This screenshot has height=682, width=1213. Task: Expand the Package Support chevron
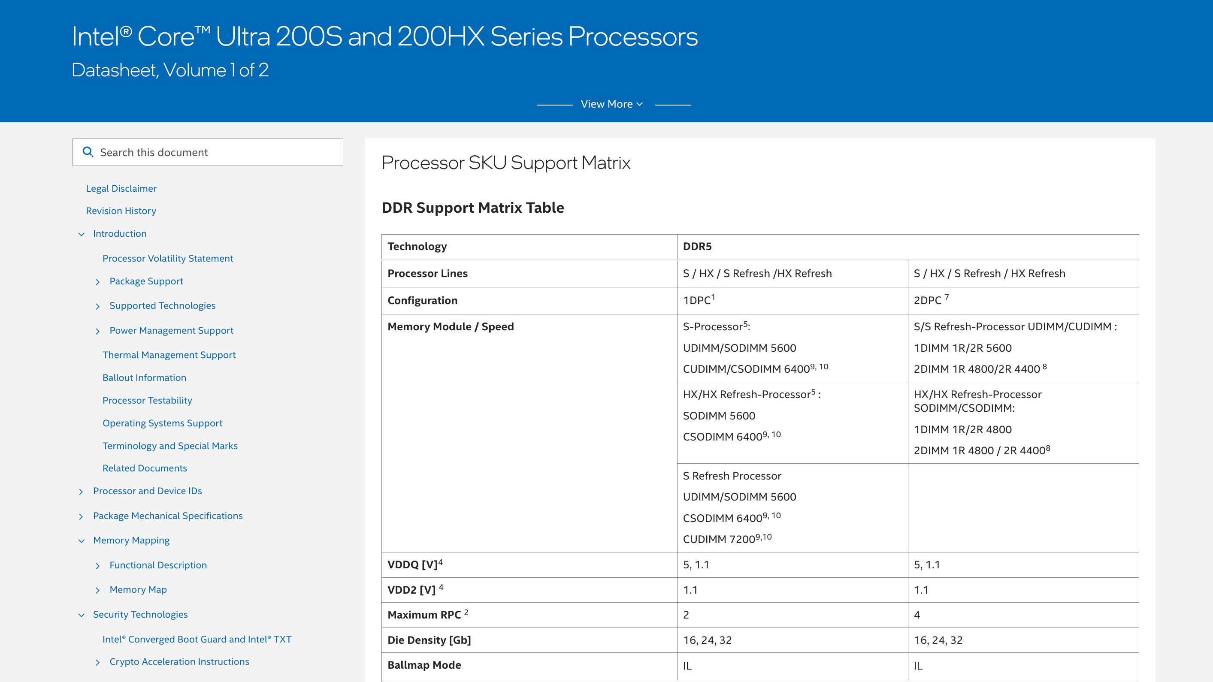coord(97,282)
